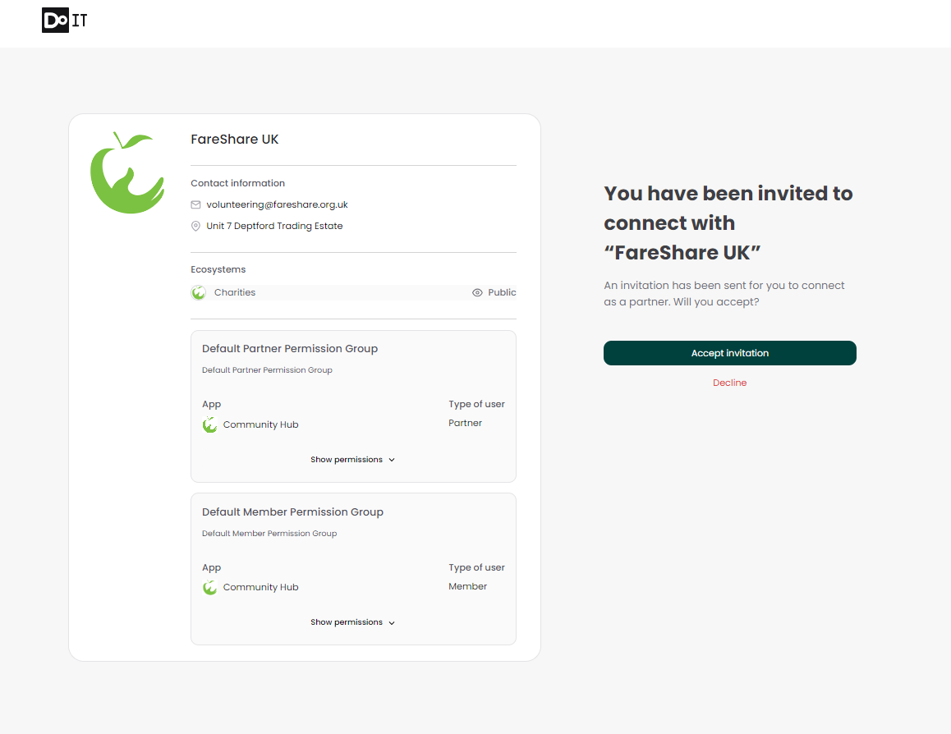Click the Do IT logo
951x734 pixels.
click(64, 21)
